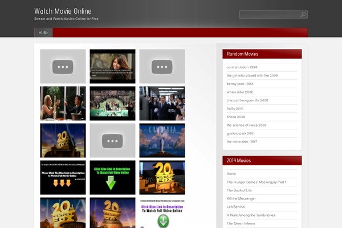Screen dimensions: 342x228
Task: Open the first placeholder thumbnail in top row
Action: (63, 66)
